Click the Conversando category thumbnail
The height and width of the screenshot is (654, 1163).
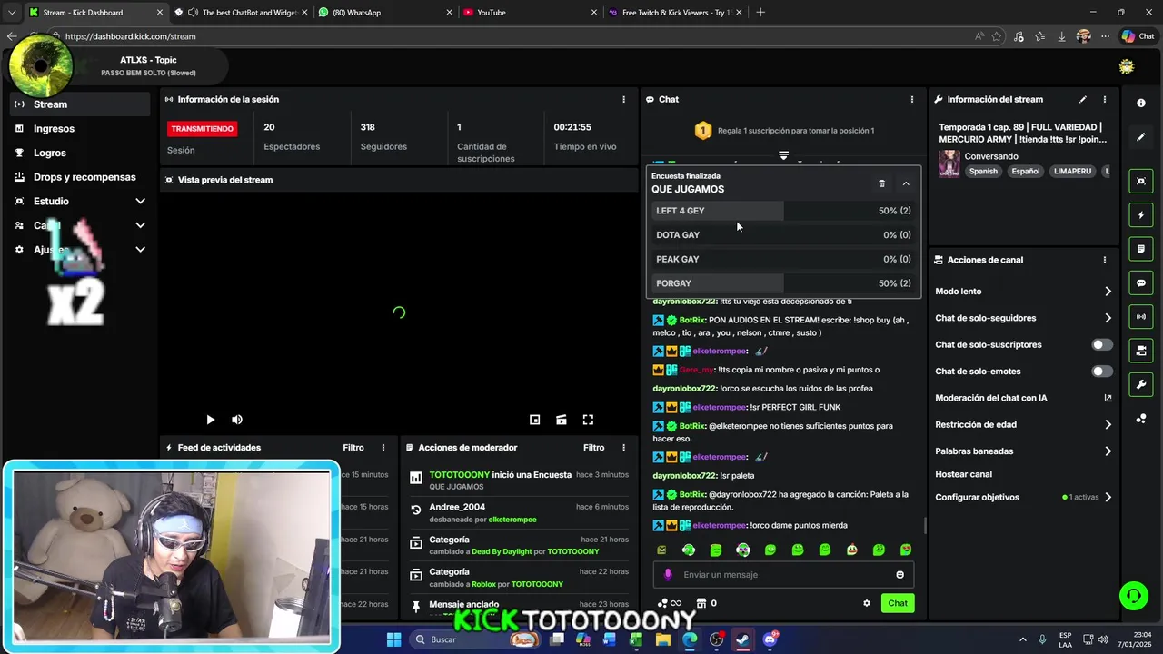point(949,163)
